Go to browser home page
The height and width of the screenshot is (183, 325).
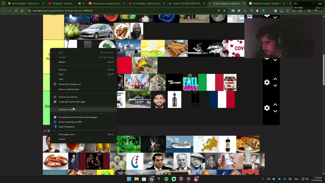point(22,11)
